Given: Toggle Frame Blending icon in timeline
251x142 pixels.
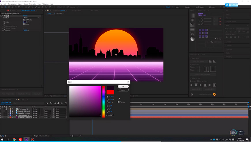Looking at the screenshot, I should click(59, 103).
